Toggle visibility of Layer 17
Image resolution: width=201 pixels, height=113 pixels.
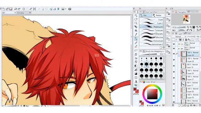(x=174, y=84)
